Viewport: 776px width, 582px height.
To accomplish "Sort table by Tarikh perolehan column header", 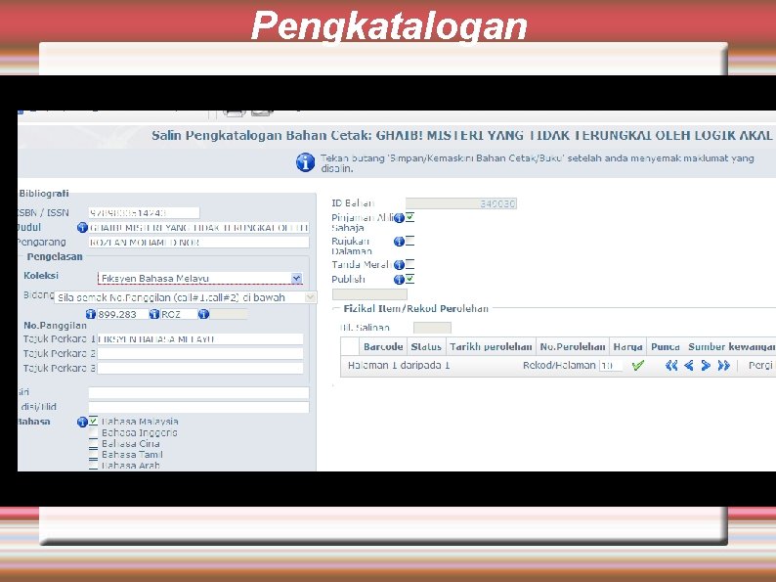I will coord(491,346).
